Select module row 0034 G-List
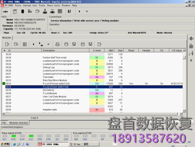Screen dimensions: 195x147 [94, 87]
